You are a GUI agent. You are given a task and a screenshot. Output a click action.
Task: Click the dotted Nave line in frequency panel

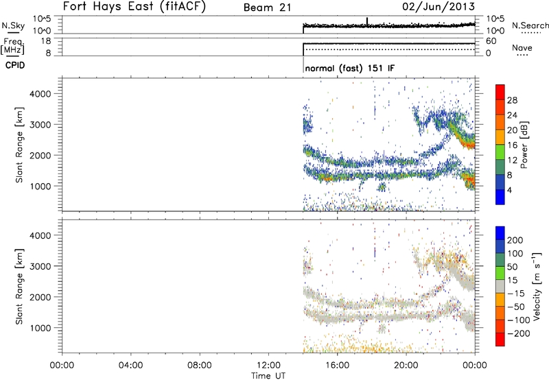390,49
